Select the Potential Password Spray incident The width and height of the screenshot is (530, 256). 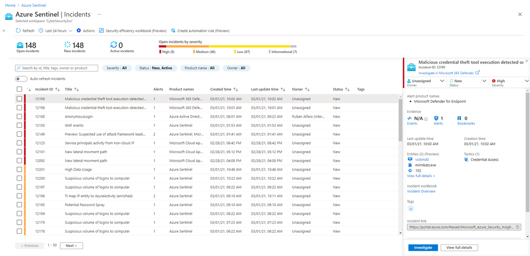(206, 205)
